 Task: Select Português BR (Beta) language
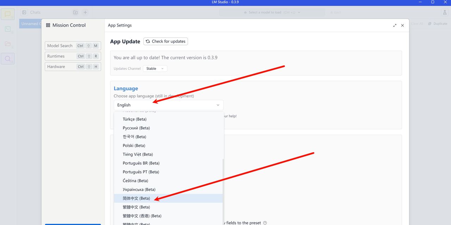pos(168,163)
